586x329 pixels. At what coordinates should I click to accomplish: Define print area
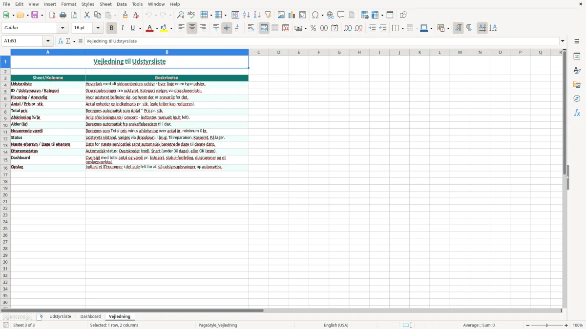[x=365, y=15]
